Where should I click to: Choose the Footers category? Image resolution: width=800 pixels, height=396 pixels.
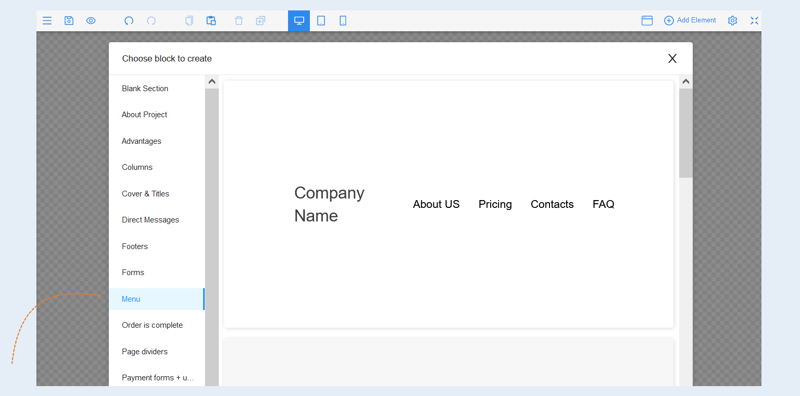coord(157,246)
